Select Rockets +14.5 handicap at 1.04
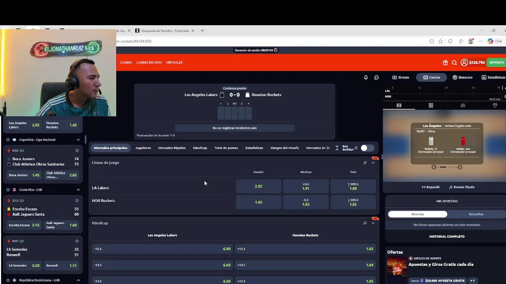The width and height of the screenshot is (506, 284). pyautogui.click(x=305, y=265)
